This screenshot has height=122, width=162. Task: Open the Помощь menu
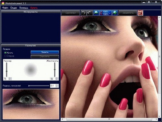point(24,8)
